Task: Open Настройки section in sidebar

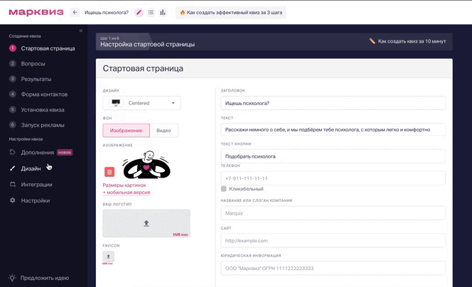Action: pyautogui.click(x=36, y=200)
